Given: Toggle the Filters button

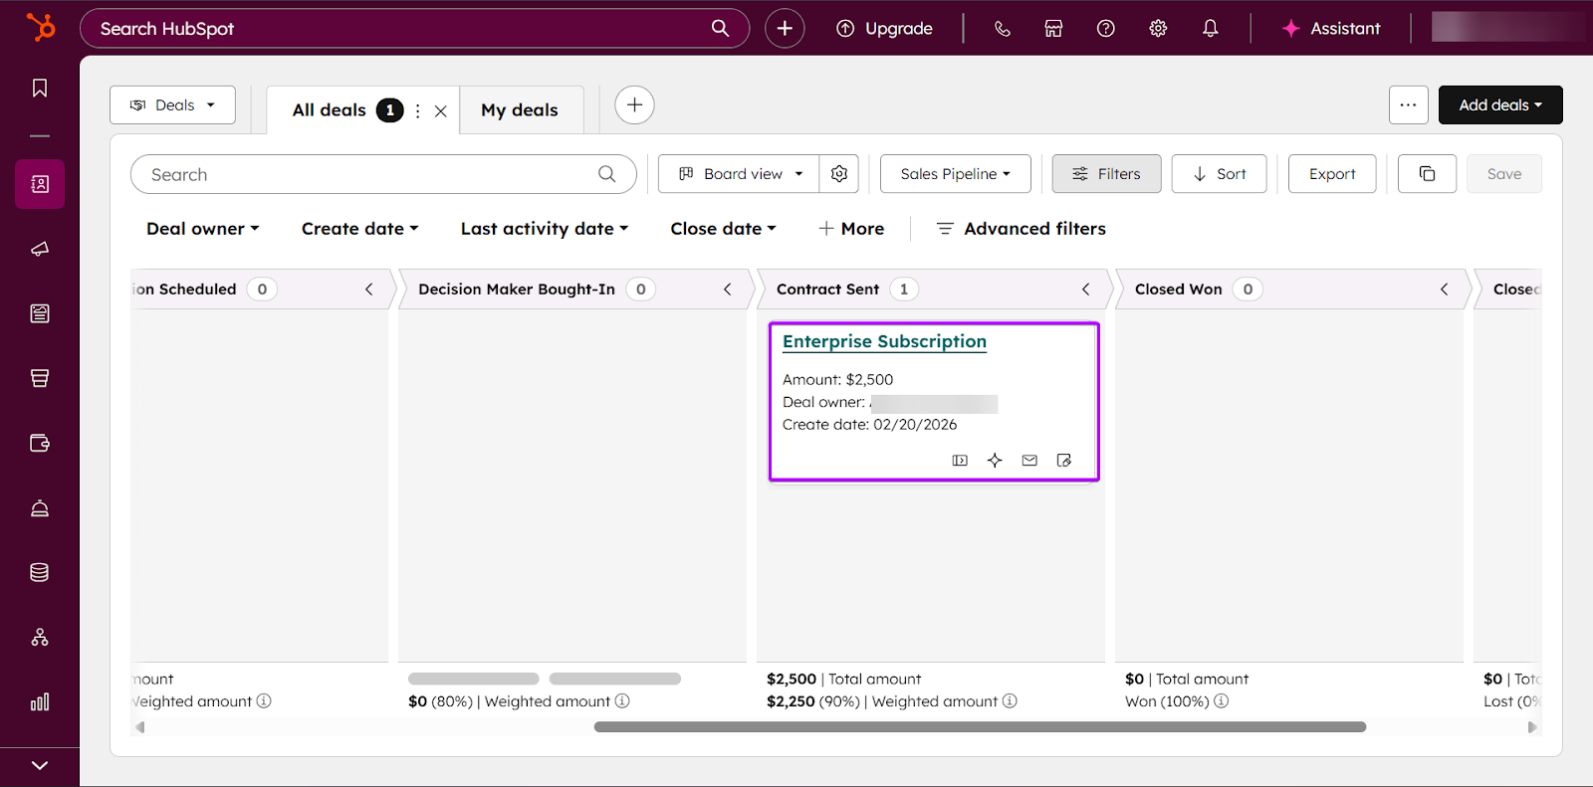Looking at the screenshot, I should [1106, 174].
